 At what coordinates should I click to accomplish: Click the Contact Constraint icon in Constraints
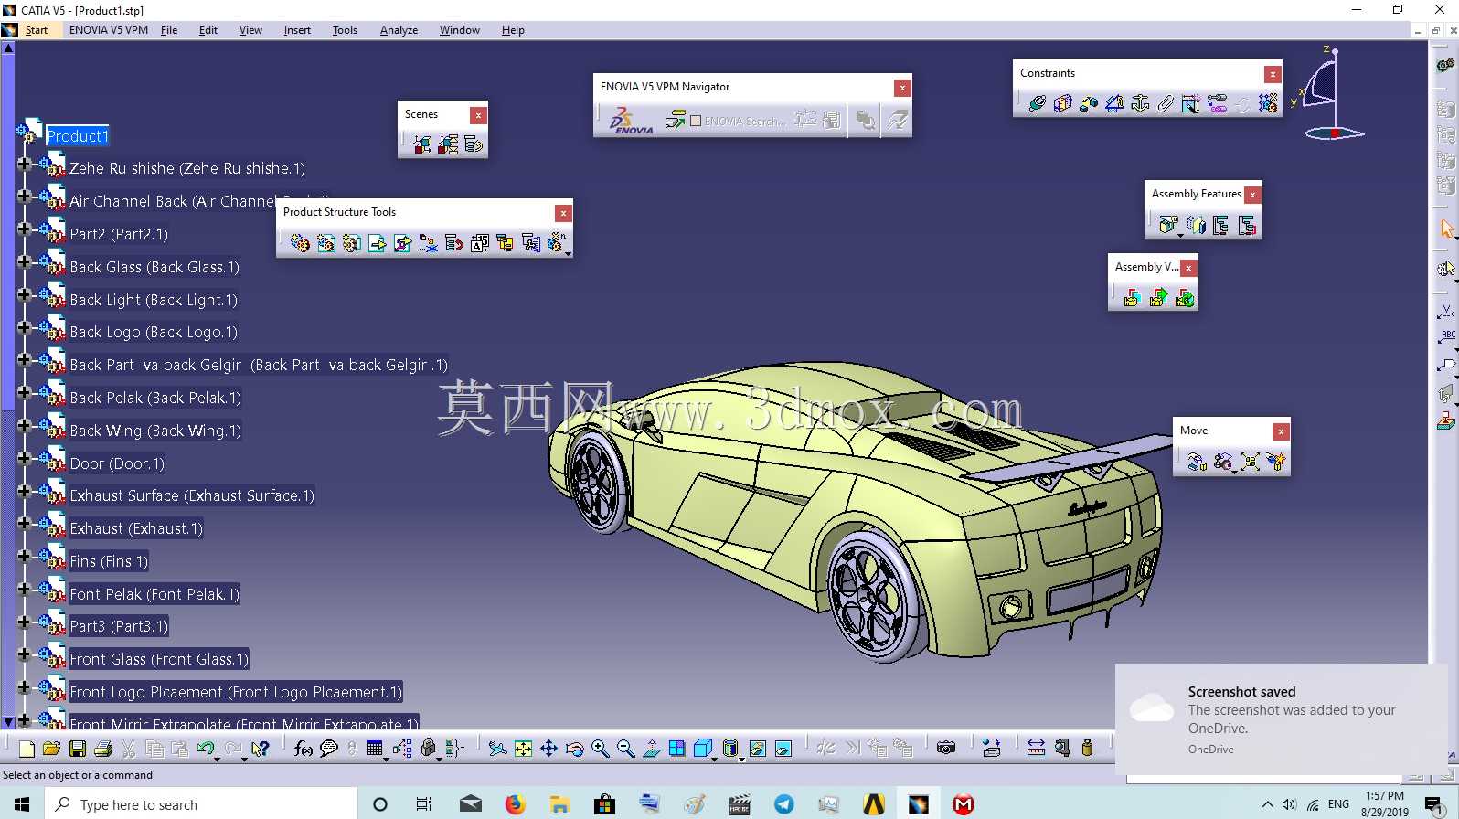coord(1062,103)
